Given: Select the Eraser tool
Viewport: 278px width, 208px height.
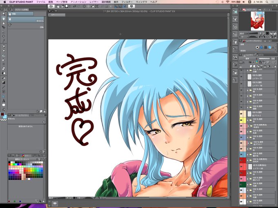Looking at the screenshot, I should (4, 69).
